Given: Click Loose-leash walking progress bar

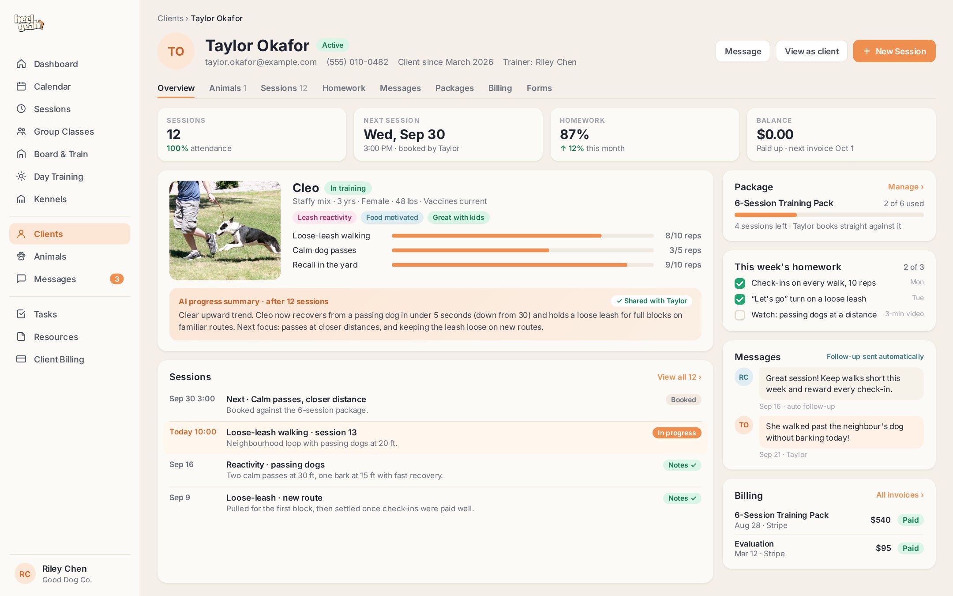Looking at the screenshot, I should 523,236.
